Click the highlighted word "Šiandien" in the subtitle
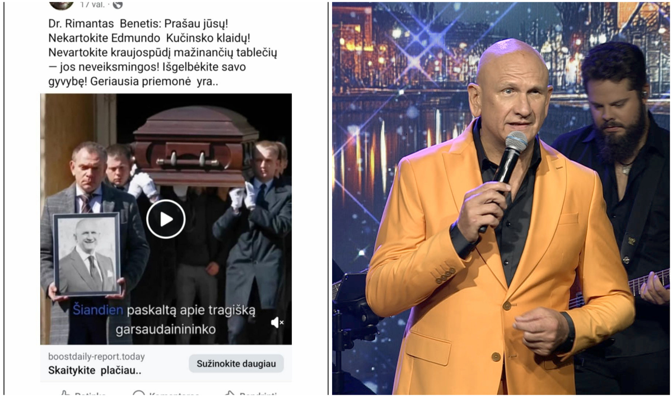The image size is (672, 397). point(98,310)
